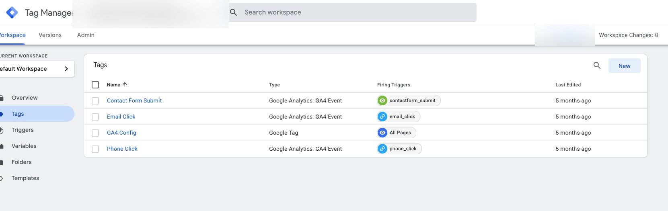Click Contact Form Submit's last edited time
The width and height of the screenshot is (668, 211).
pyautogui.click(x=573, y=100)
